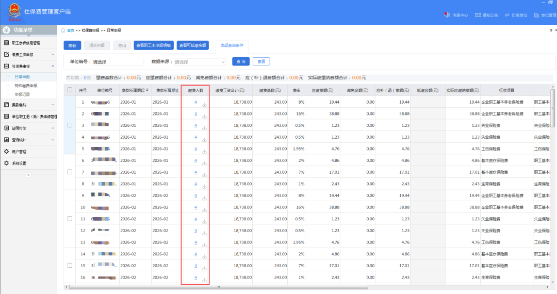Click the download icon in row 13
The image size is (557, 294).
coord(205,245)
